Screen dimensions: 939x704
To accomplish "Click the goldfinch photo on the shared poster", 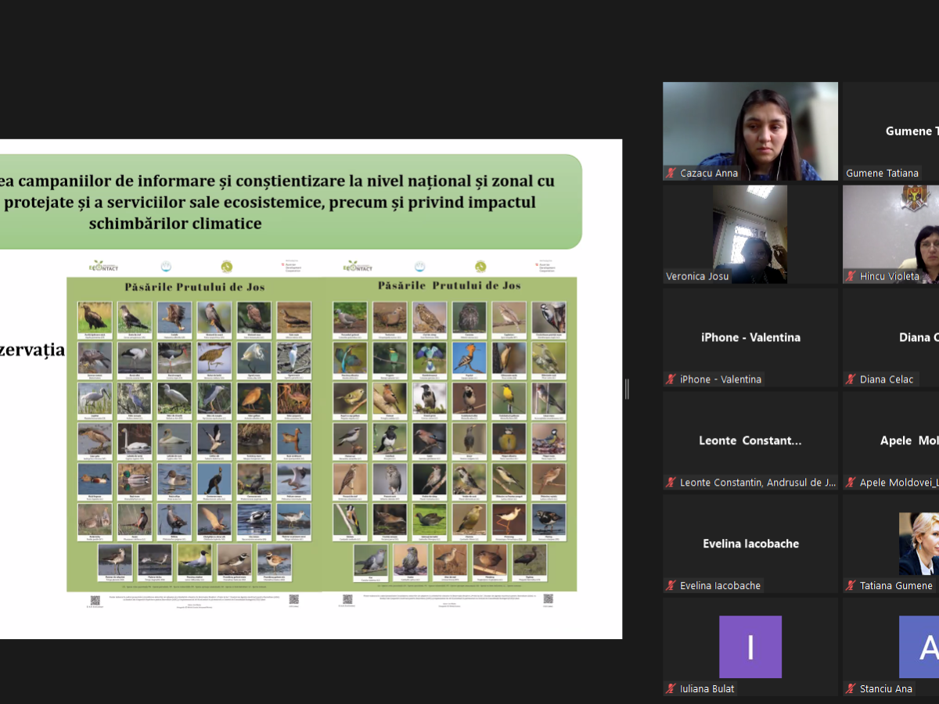I will coord(350,519).
